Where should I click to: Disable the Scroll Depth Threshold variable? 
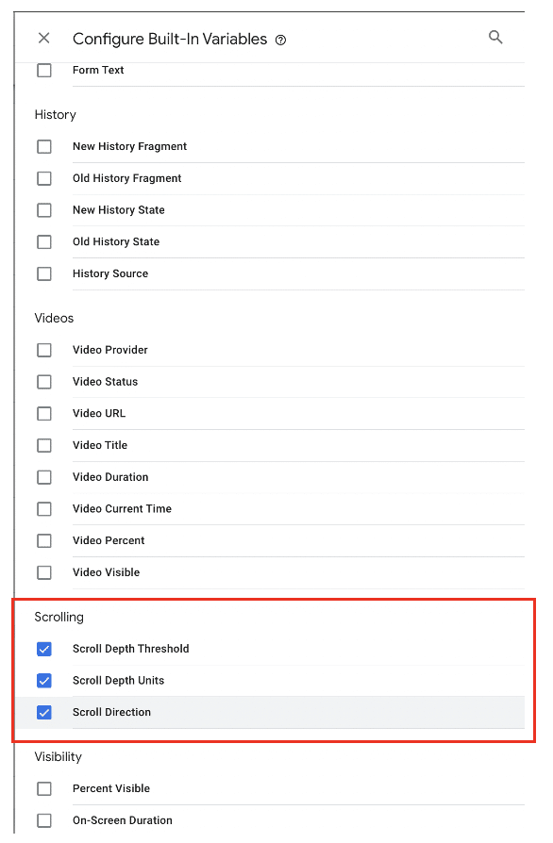[x=43, y=649]
